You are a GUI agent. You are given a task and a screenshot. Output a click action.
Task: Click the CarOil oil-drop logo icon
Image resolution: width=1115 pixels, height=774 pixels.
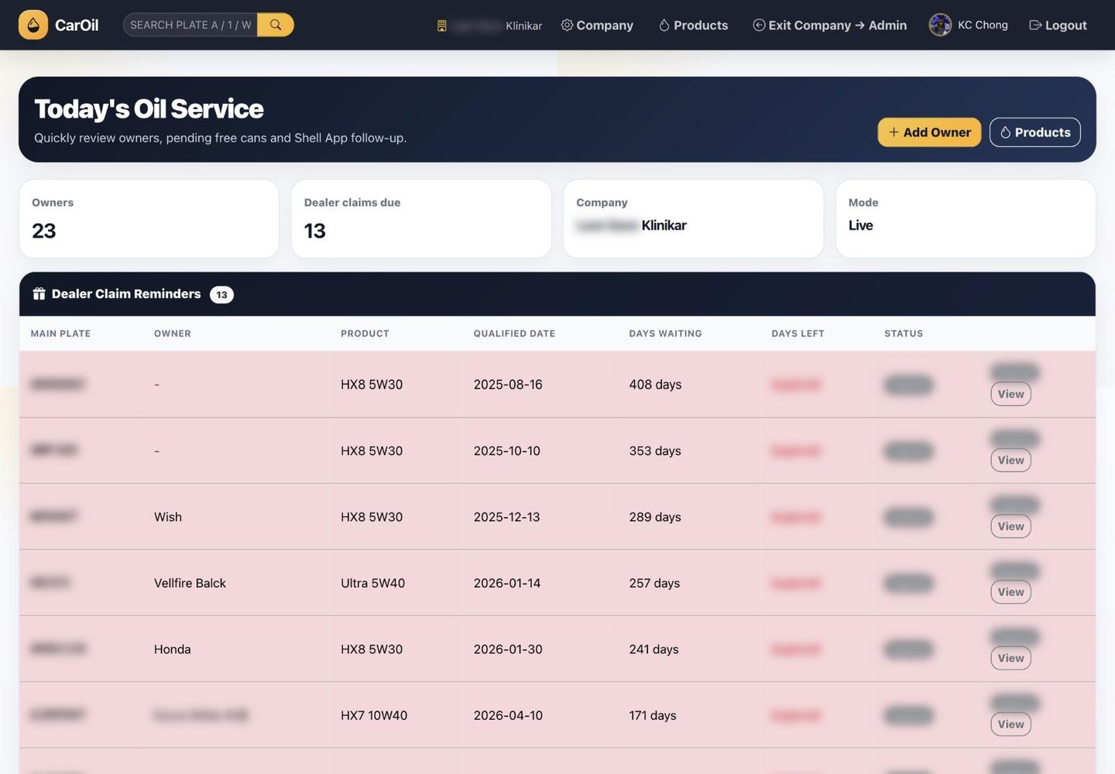33,25
